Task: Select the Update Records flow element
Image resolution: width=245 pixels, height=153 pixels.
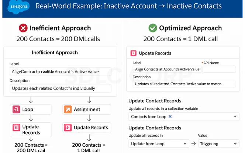Action: coord(31,130)
